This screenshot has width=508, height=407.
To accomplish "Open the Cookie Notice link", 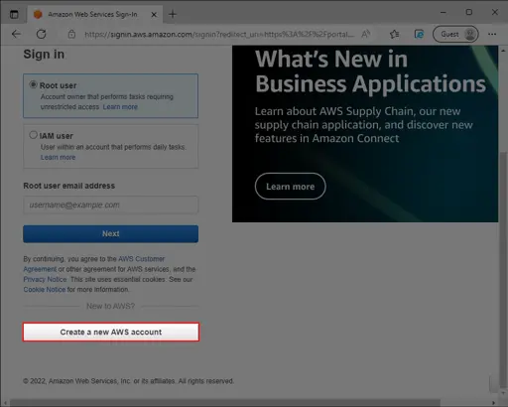I will pos(45,290).
